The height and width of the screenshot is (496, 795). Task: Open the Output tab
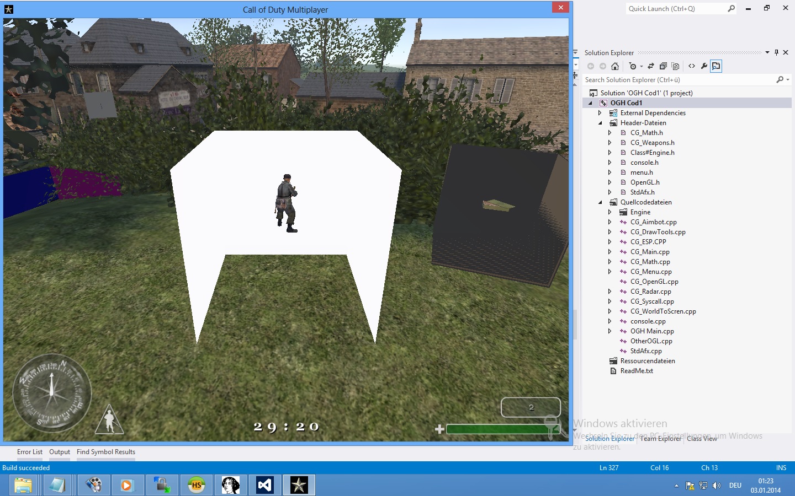tap(60, 452)
